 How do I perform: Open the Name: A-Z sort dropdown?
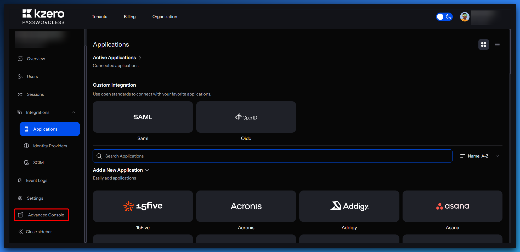479,156
